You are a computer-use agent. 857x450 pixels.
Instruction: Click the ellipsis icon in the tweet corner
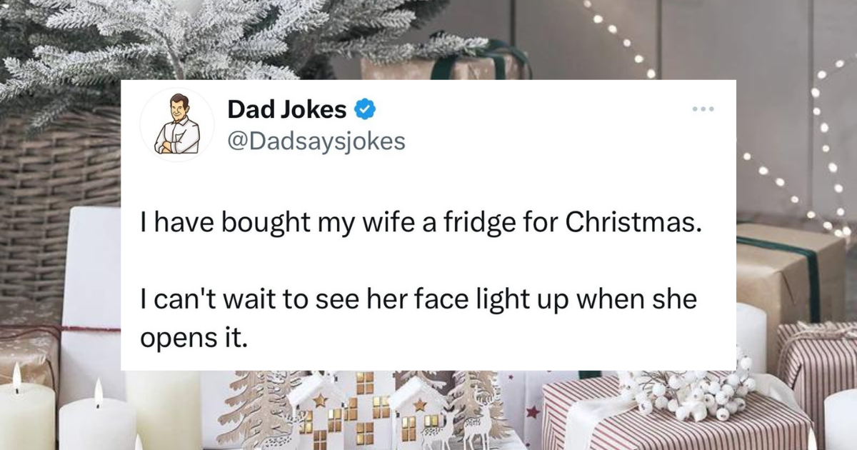click(x=704, y=109)
